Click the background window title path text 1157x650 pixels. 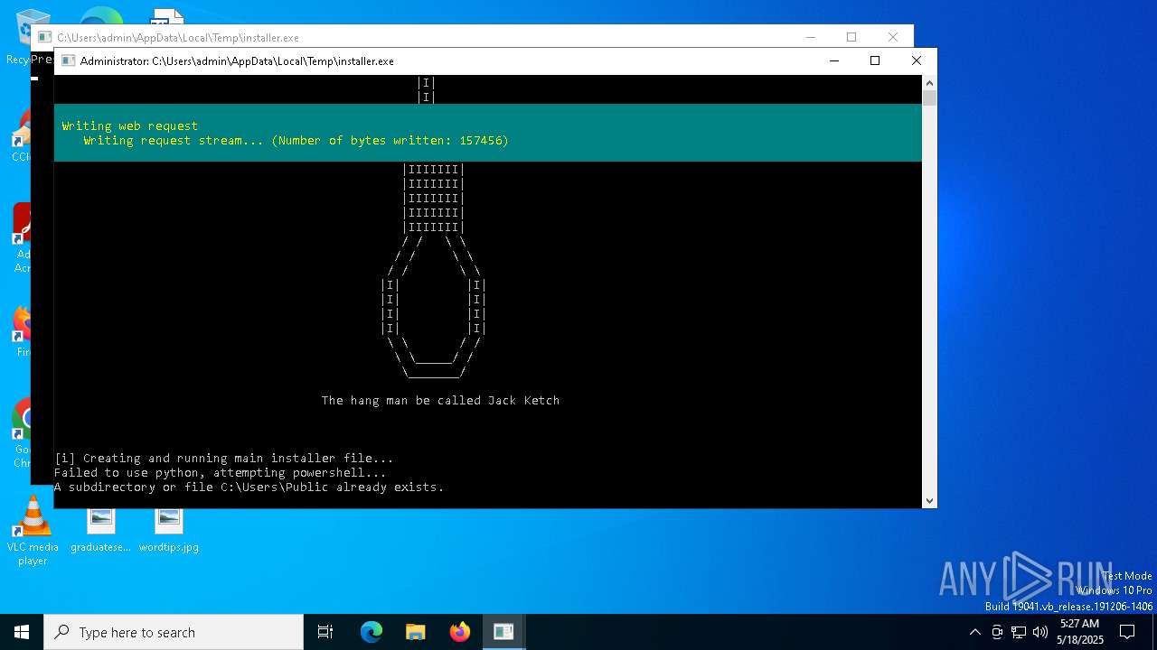click(178, 37)
